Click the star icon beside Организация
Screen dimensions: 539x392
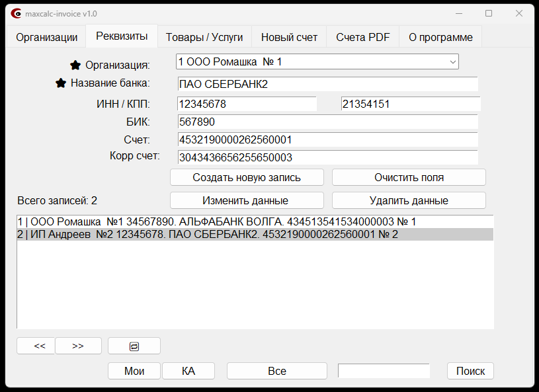(75, 65)
